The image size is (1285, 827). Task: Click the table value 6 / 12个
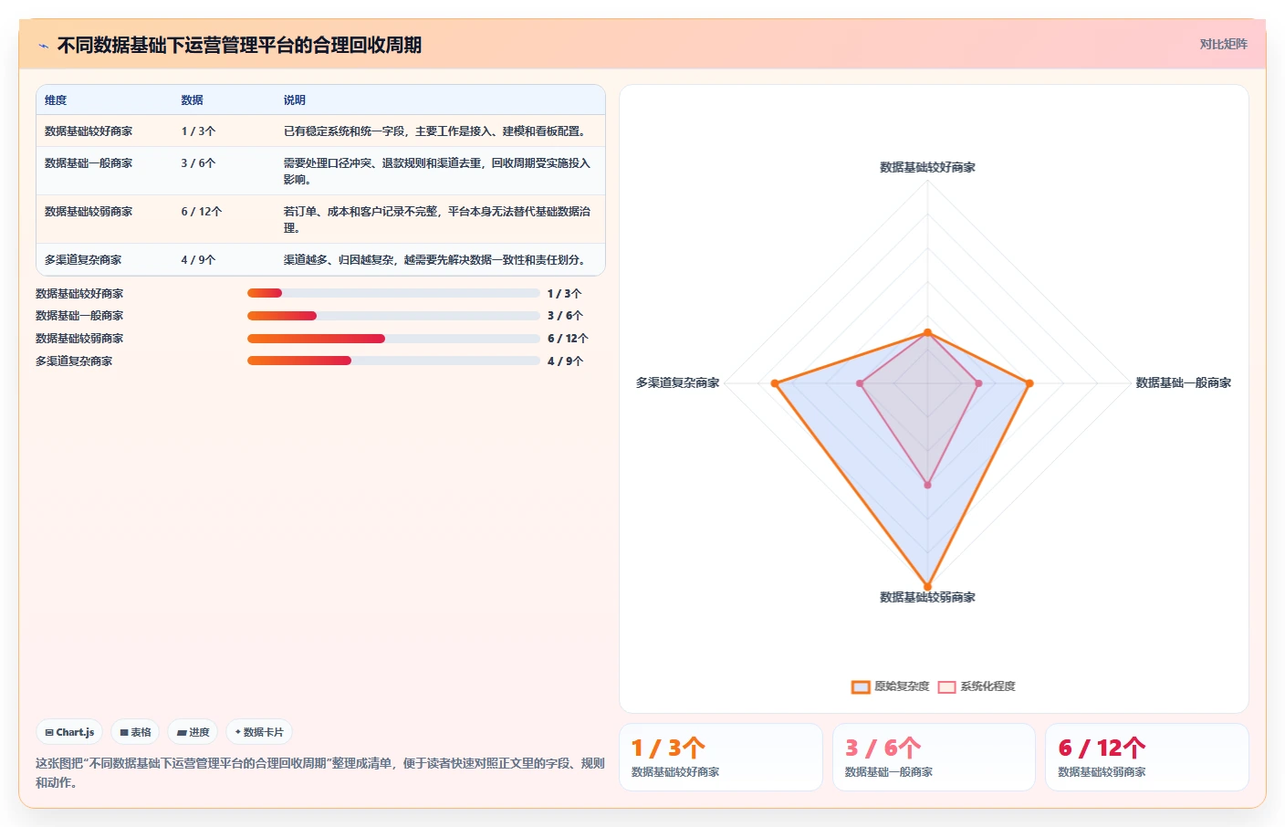[201, 212]
